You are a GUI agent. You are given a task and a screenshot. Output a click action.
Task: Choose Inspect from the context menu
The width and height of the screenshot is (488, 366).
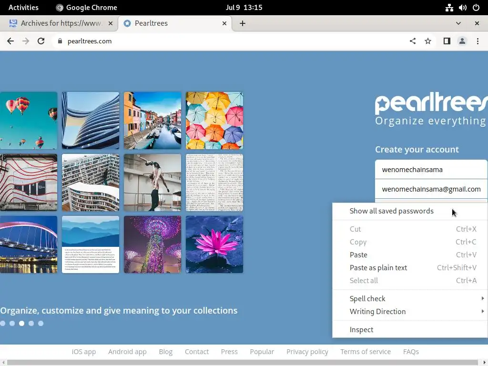click(410, 330)
